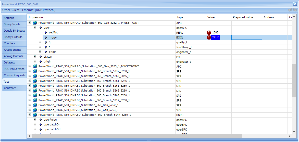Image resolution: width=299 pixels, height=142 pixels.
Task: Expand the q quality_t node
Action: [x=40, y=42]
